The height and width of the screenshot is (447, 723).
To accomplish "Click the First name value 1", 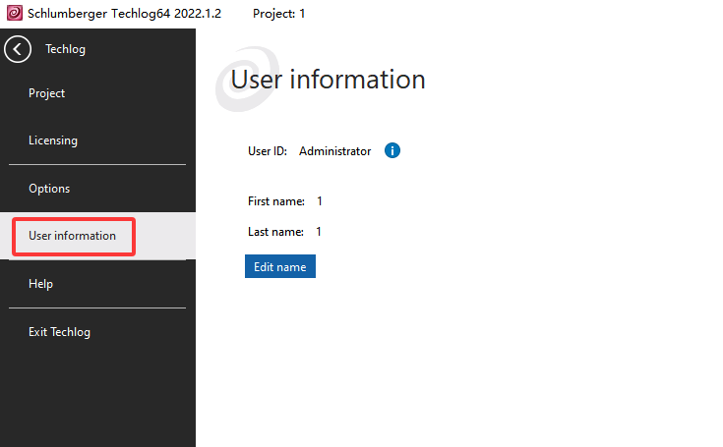I will tap(319, 201).
